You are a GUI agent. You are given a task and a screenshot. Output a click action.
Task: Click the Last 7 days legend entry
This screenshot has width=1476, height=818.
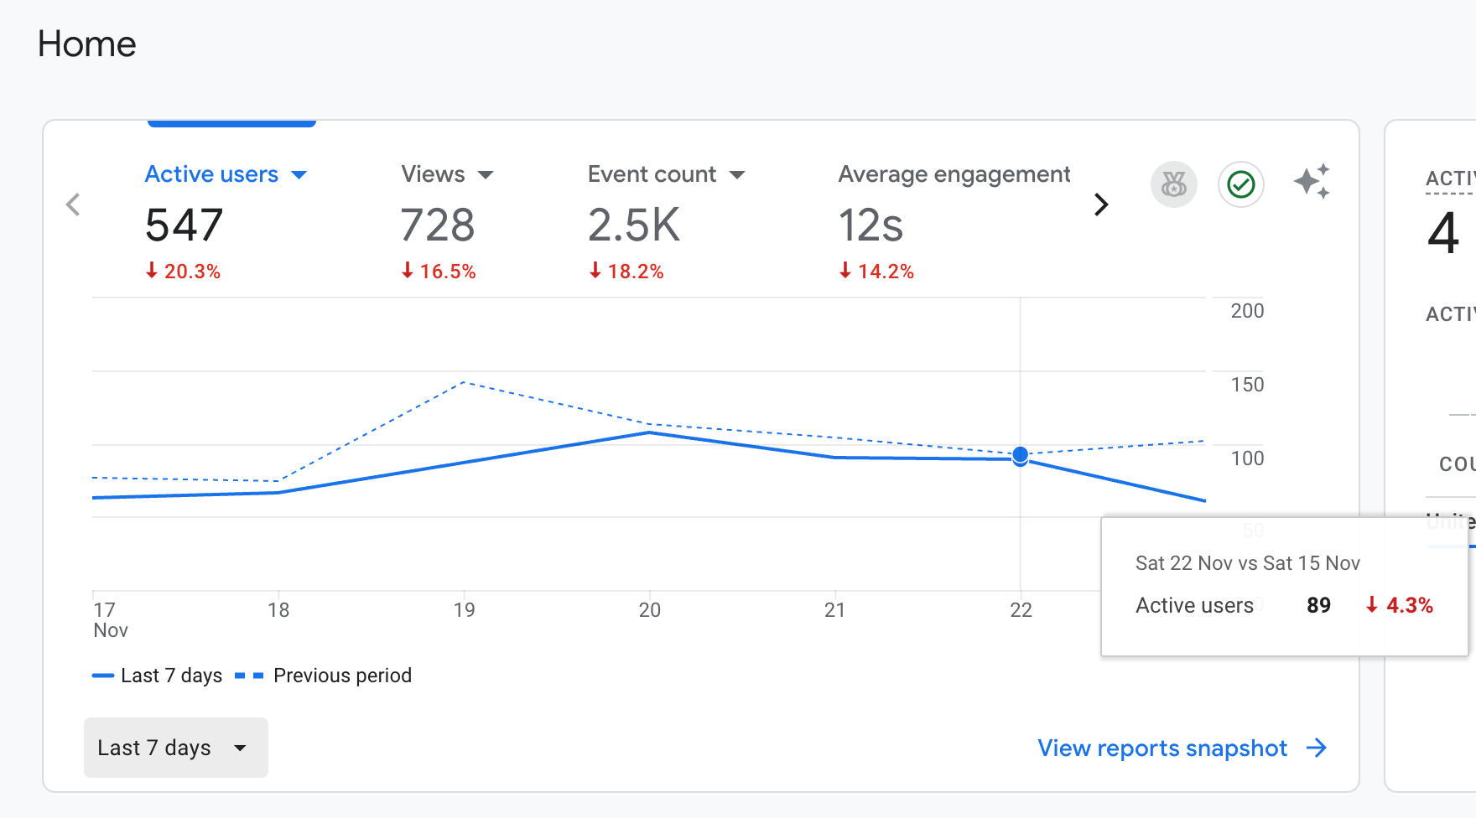[x=158, y=676]
